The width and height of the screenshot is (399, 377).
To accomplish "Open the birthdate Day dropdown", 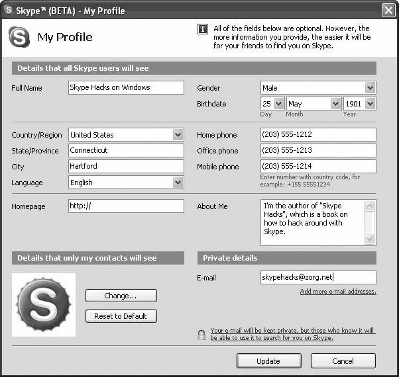I will (x=279, y=104).
